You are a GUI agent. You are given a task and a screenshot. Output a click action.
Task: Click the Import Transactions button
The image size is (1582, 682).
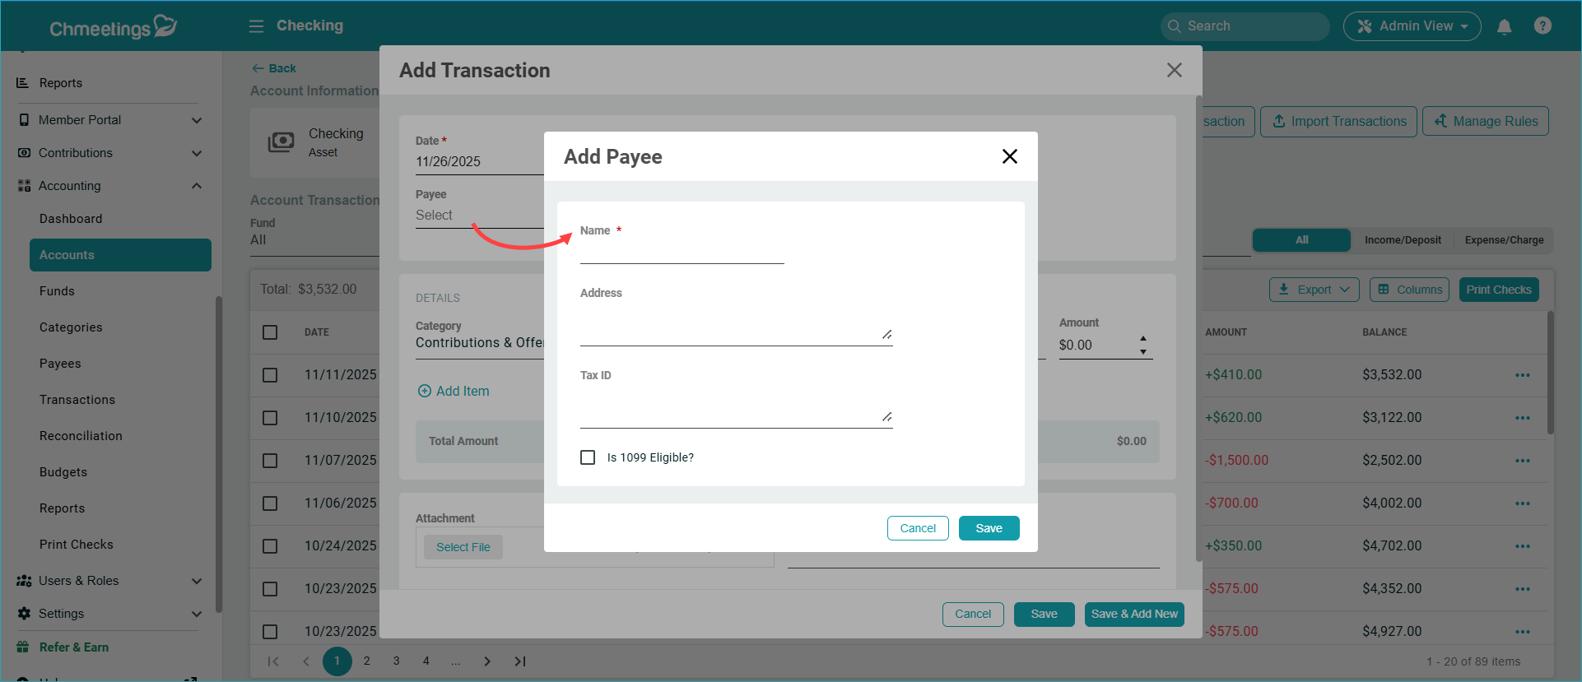click(1338, 122)
